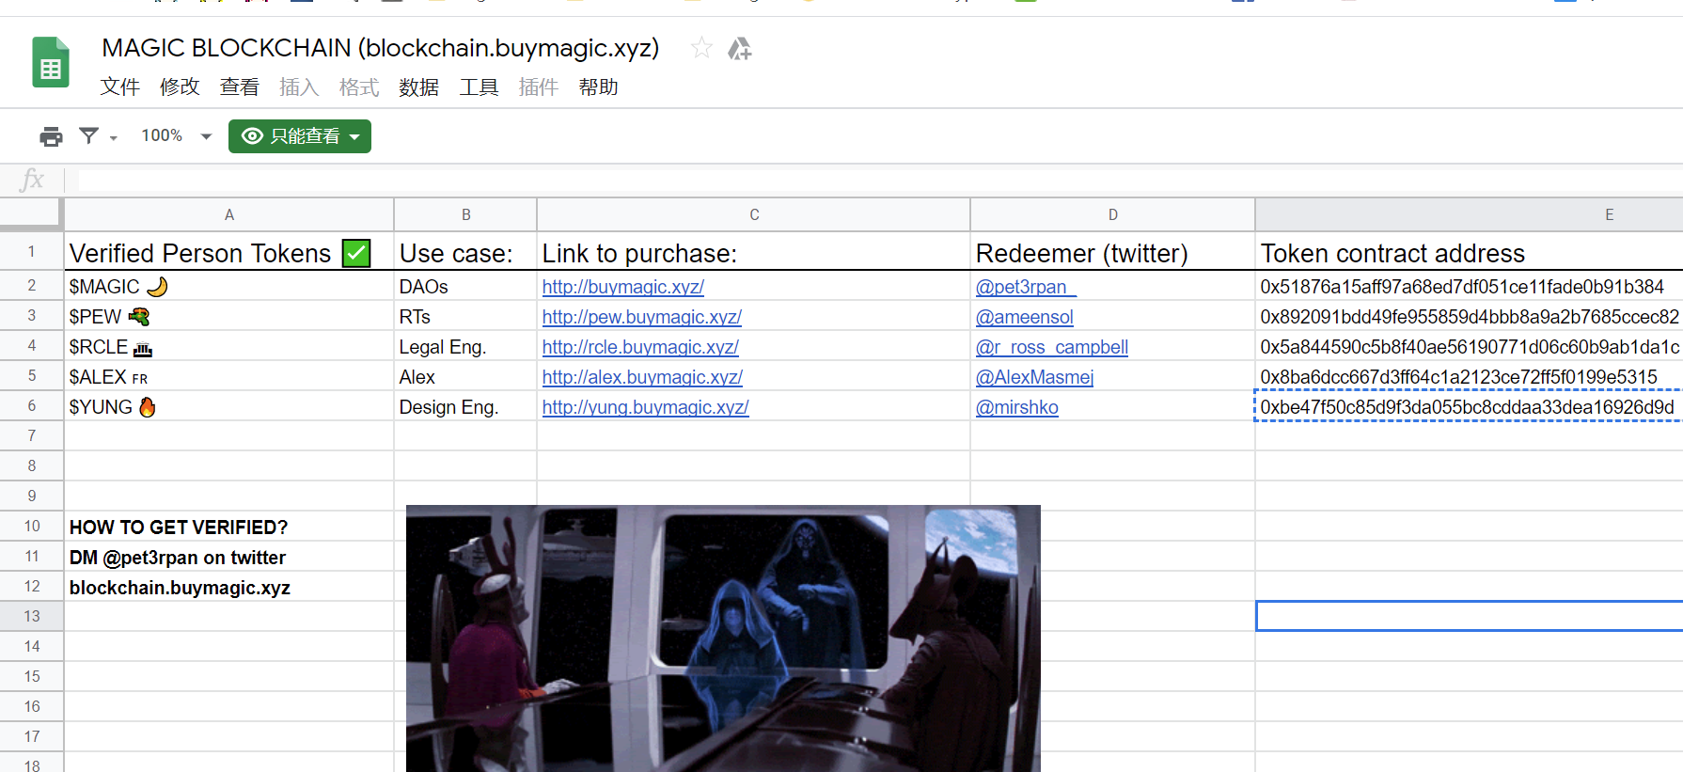This screenshot has width=1683, height=772.
Task: Open the @ameensol twitter link
Action: point(1025,317)
